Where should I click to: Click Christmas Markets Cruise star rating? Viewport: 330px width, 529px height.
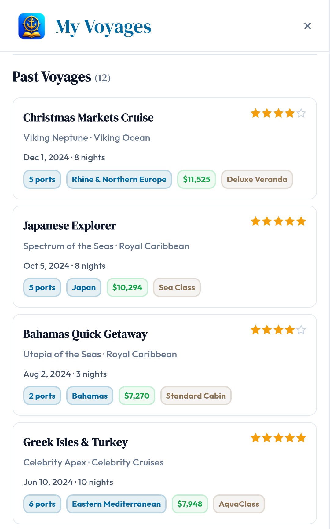278,113
